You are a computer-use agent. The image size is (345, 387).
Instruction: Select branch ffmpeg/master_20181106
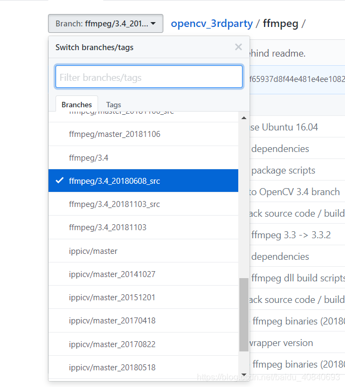coord(143,134)
